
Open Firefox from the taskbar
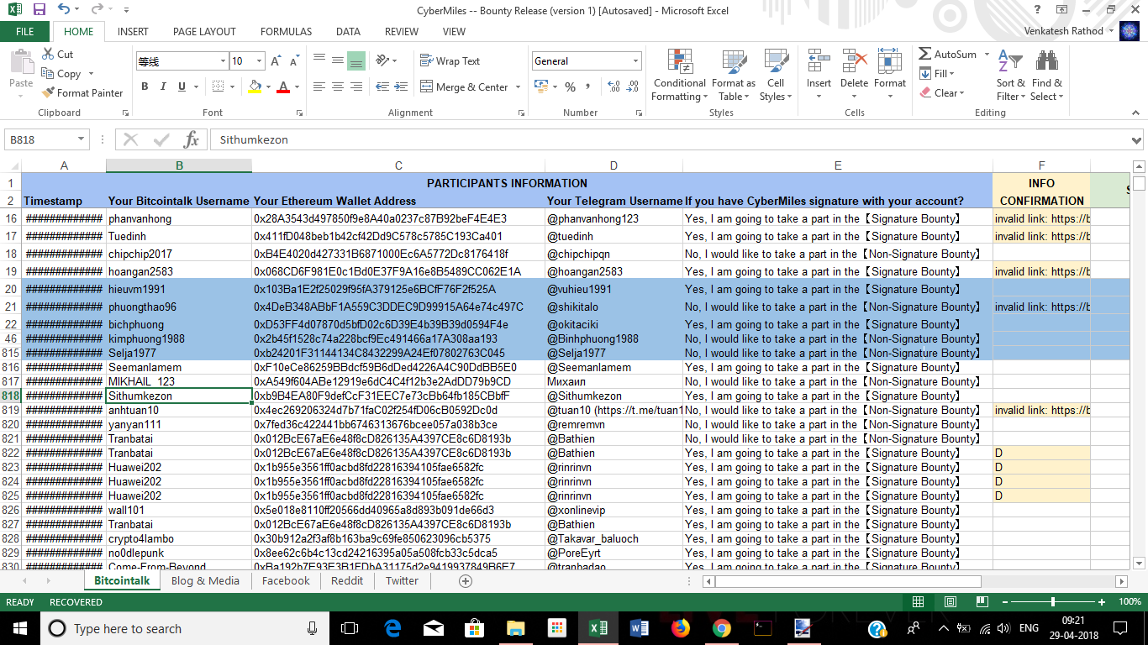(680, 628)
